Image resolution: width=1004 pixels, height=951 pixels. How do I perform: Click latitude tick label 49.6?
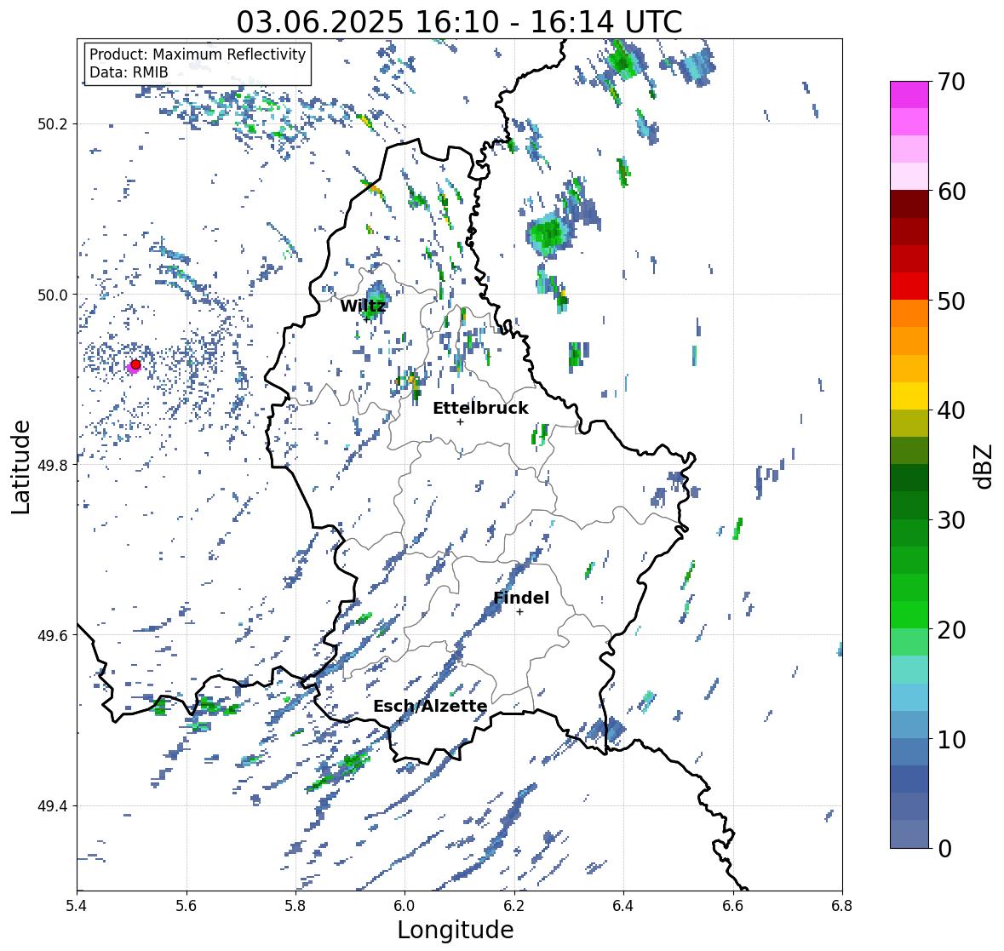pos(53,635)
